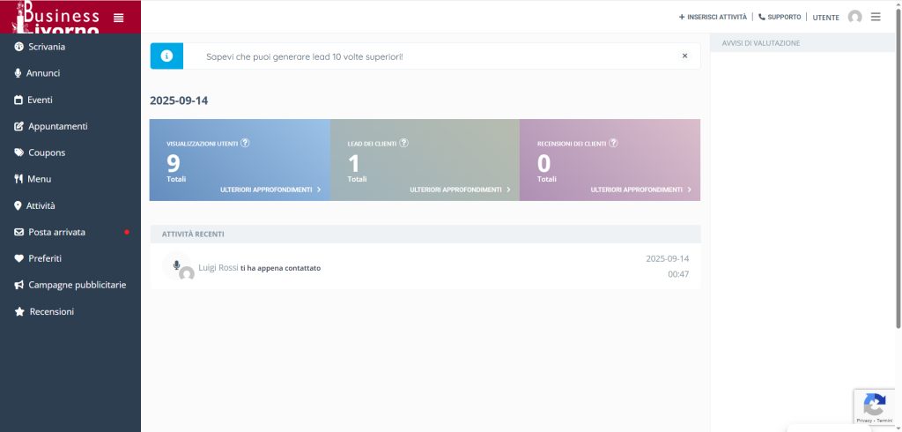Click help icon next to Recensioni dei Clienti
902x432 pixels.
(x=613, y=143)
